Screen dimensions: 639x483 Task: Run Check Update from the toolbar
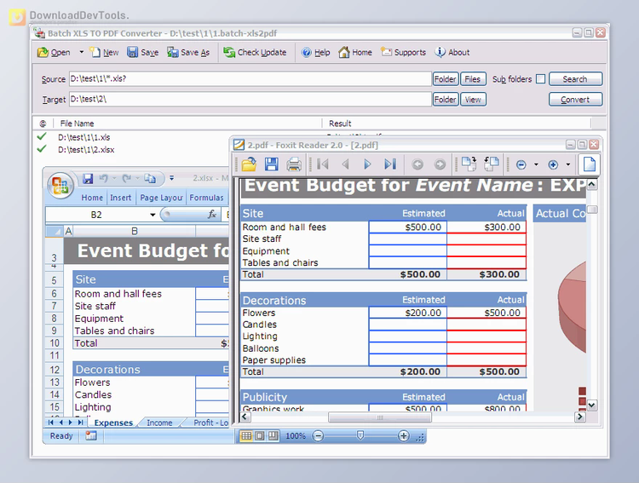point(255,52)
